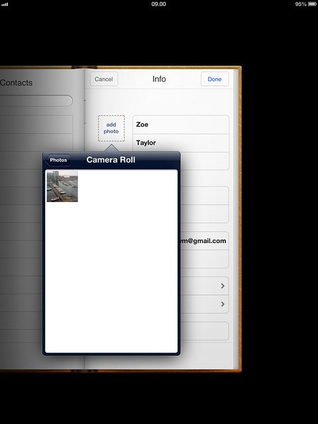The height and width of the screenshot is (424, 318).
Task: Tap the gmail.com email field
Action: [203, 240]
